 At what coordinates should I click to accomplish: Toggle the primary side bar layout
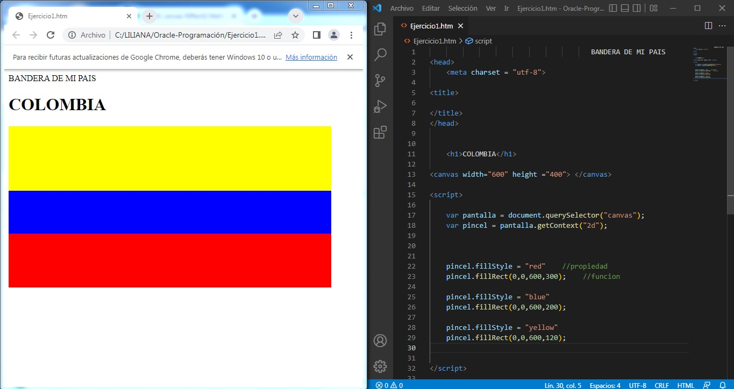pos(614,8)
